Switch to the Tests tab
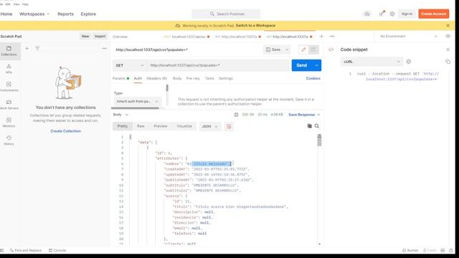This screenshot has height=258, width=459. tap(209, 78)
